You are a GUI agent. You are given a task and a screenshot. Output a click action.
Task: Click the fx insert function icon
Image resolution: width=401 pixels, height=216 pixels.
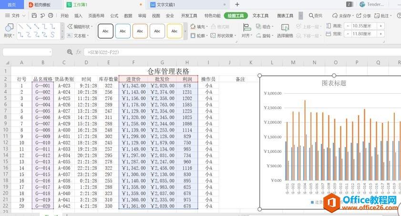pyautogui.click(x=79, y=52)
